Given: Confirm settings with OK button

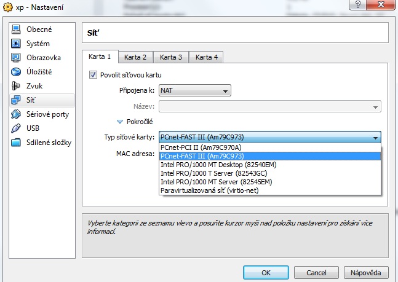Looking at the screenshot, I should pos(266,273).
